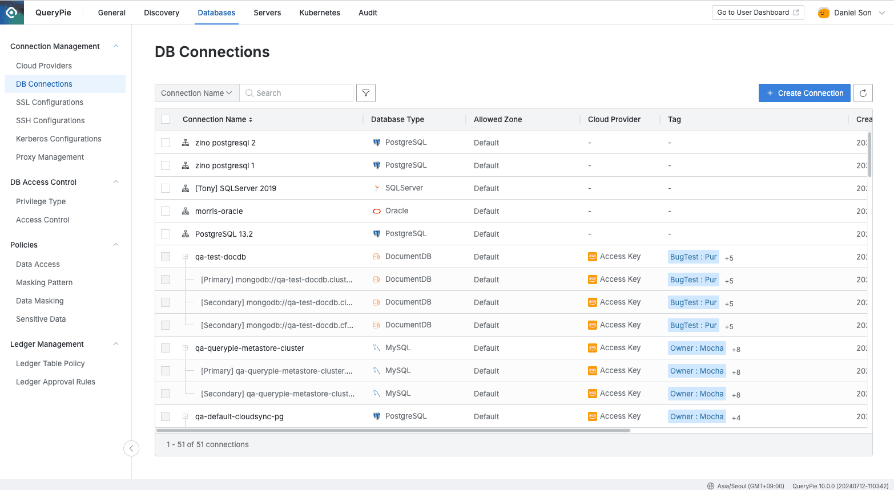Viewport: 894px width, 490px height.
Task: Click the PostgreSQL icon for zino postgresql 2
Action: point(377,142)
